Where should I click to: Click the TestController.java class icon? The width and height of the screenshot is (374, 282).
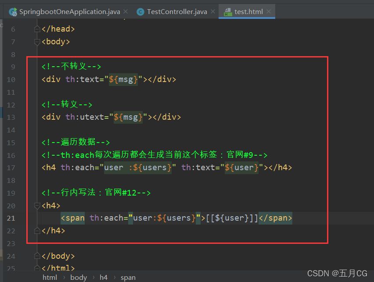140,12
